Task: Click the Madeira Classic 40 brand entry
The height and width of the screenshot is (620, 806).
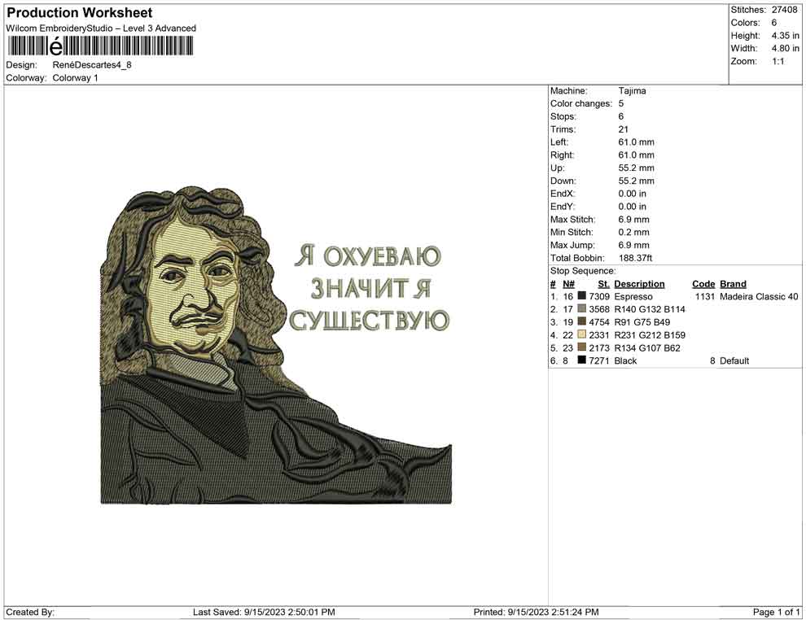Action: (759, 296)
